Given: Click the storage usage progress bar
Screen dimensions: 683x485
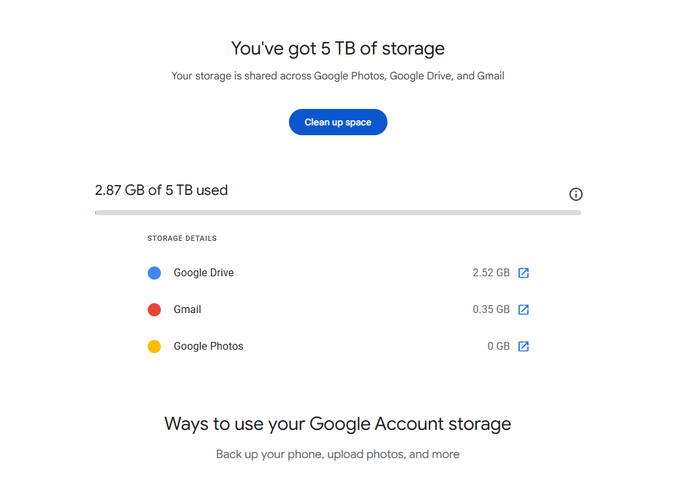Looking at the screenshot, I should coord(338,213).
